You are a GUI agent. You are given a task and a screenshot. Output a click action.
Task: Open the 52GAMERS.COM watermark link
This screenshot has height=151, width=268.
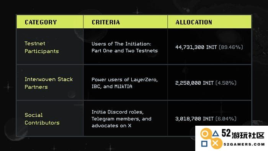point(244,144)
